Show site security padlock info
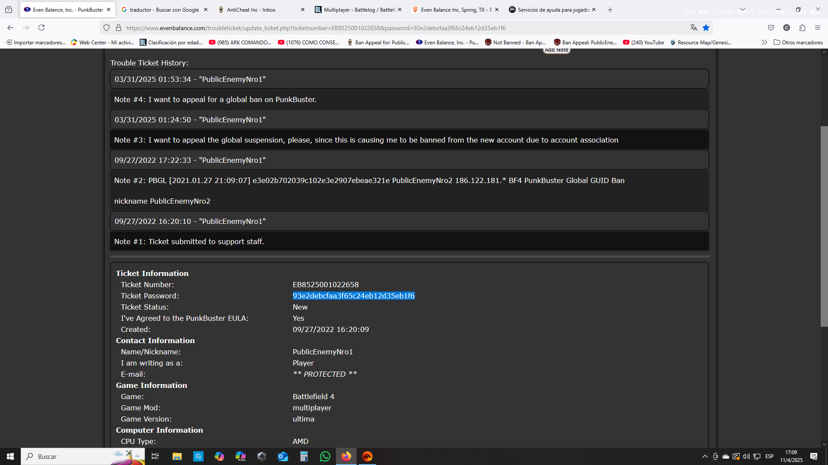 click(x=119, y=28)
